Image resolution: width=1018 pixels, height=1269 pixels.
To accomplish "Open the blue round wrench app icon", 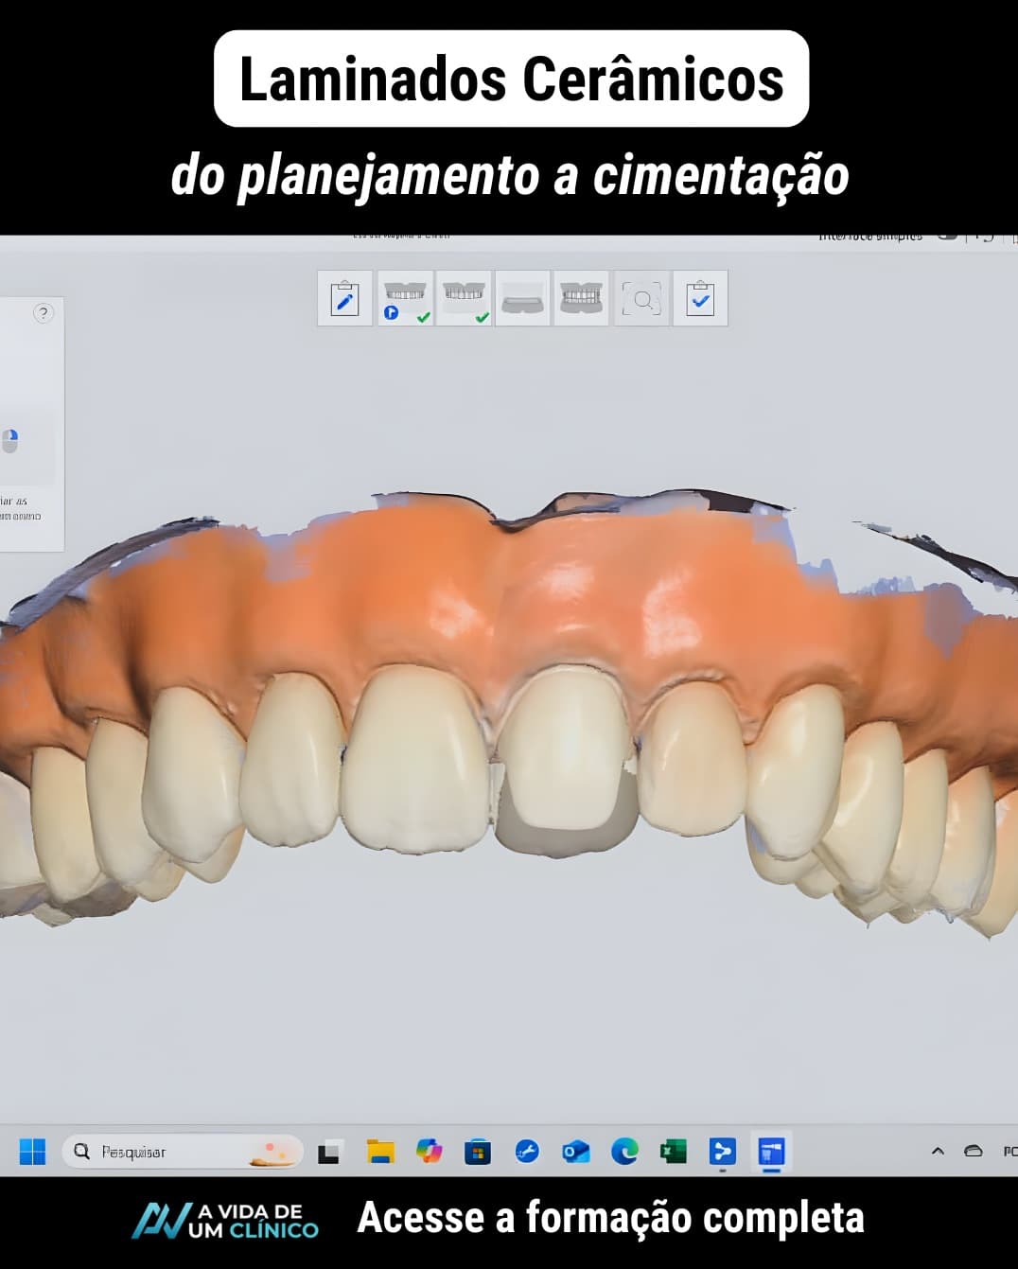I will pos(527,1152).
